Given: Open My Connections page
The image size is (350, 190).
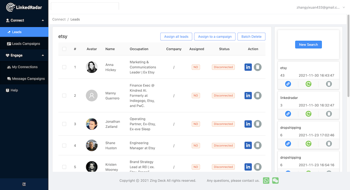Looking at the screenshot, I should (x=24, y=67).
